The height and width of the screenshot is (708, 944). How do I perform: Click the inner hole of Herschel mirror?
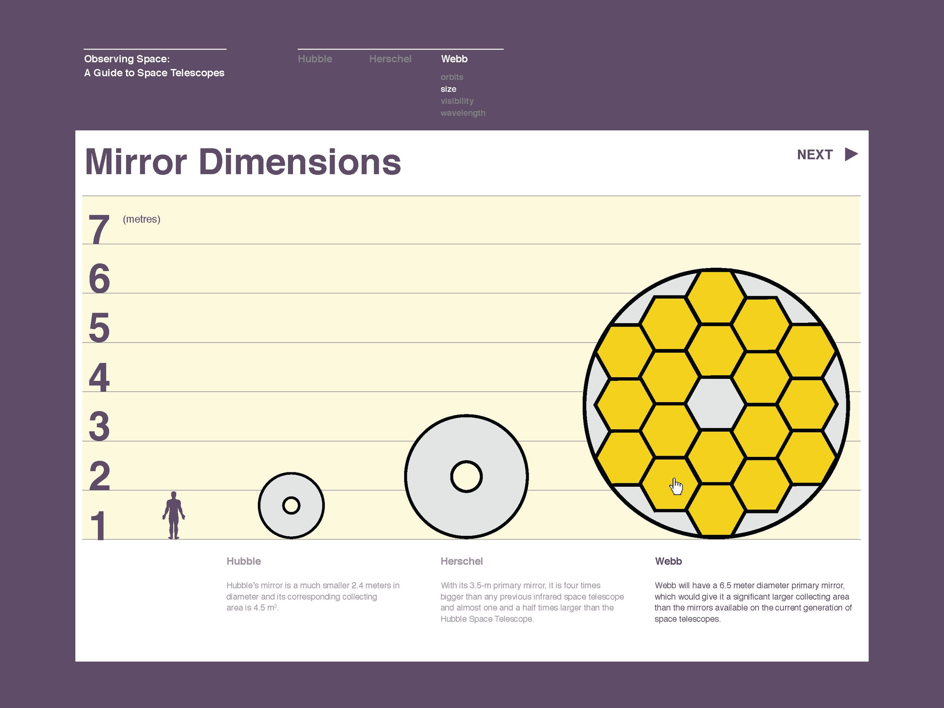[466, 476]
